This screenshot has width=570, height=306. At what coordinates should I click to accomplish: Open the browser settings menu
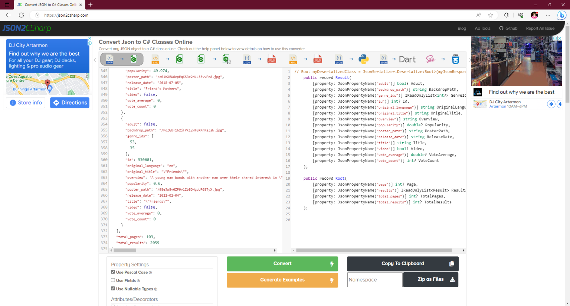[548, 15]
